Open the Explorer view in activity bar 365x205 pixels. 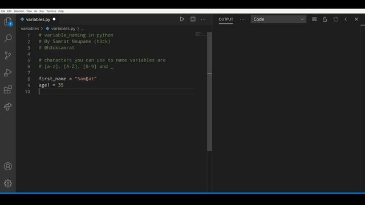8,22
